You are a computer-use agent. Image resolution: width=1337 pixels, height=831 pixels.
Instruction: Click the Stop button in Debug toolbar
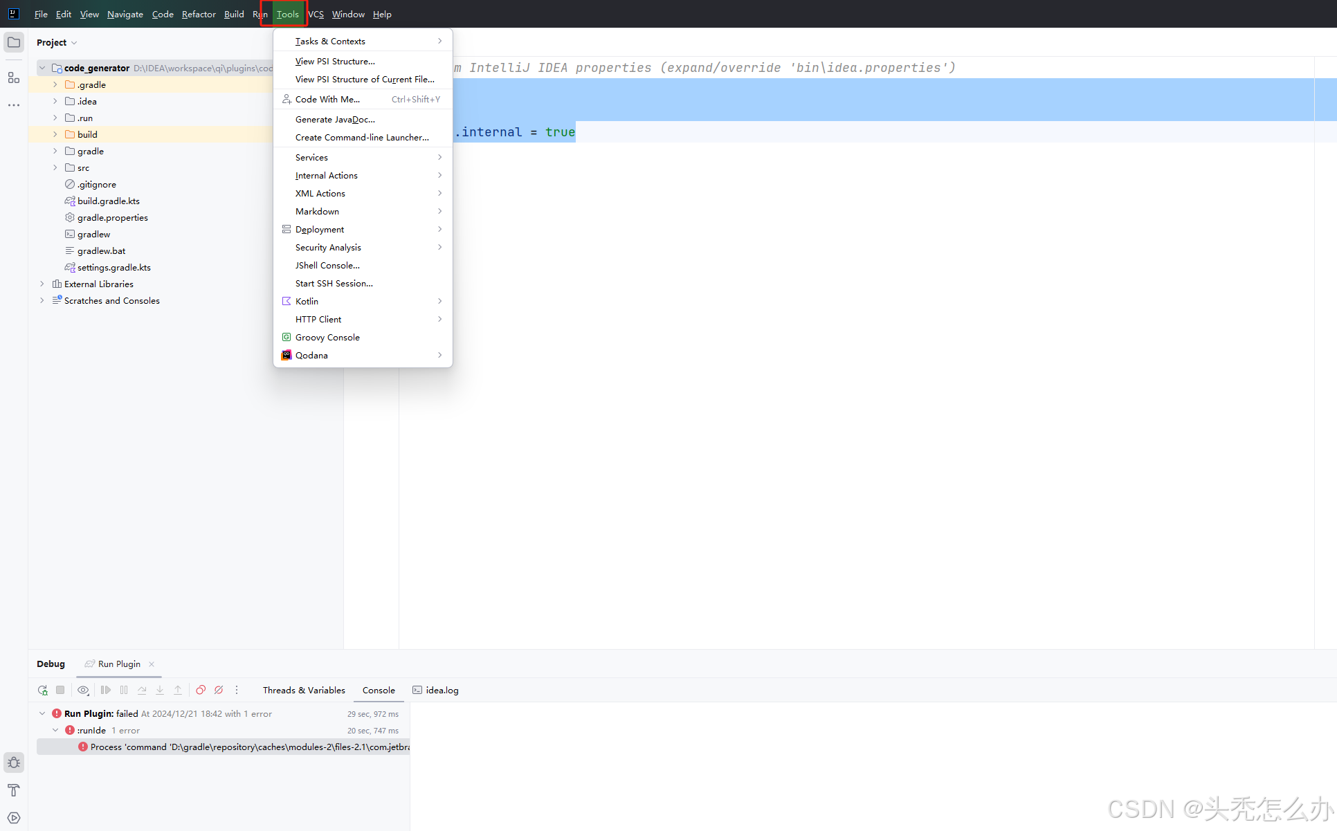[60, 690]
